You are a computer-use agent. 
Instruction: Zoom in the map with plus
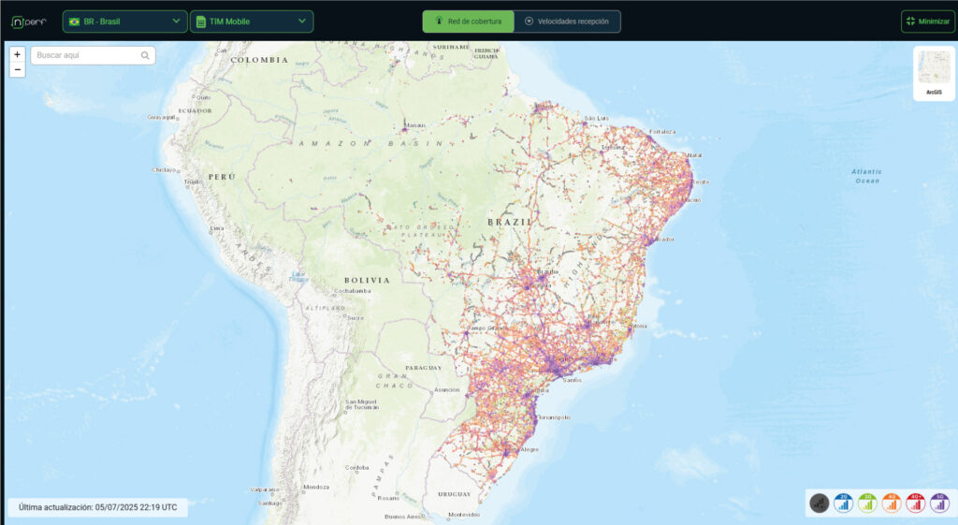pyautogui.click(x=17, y=54)
